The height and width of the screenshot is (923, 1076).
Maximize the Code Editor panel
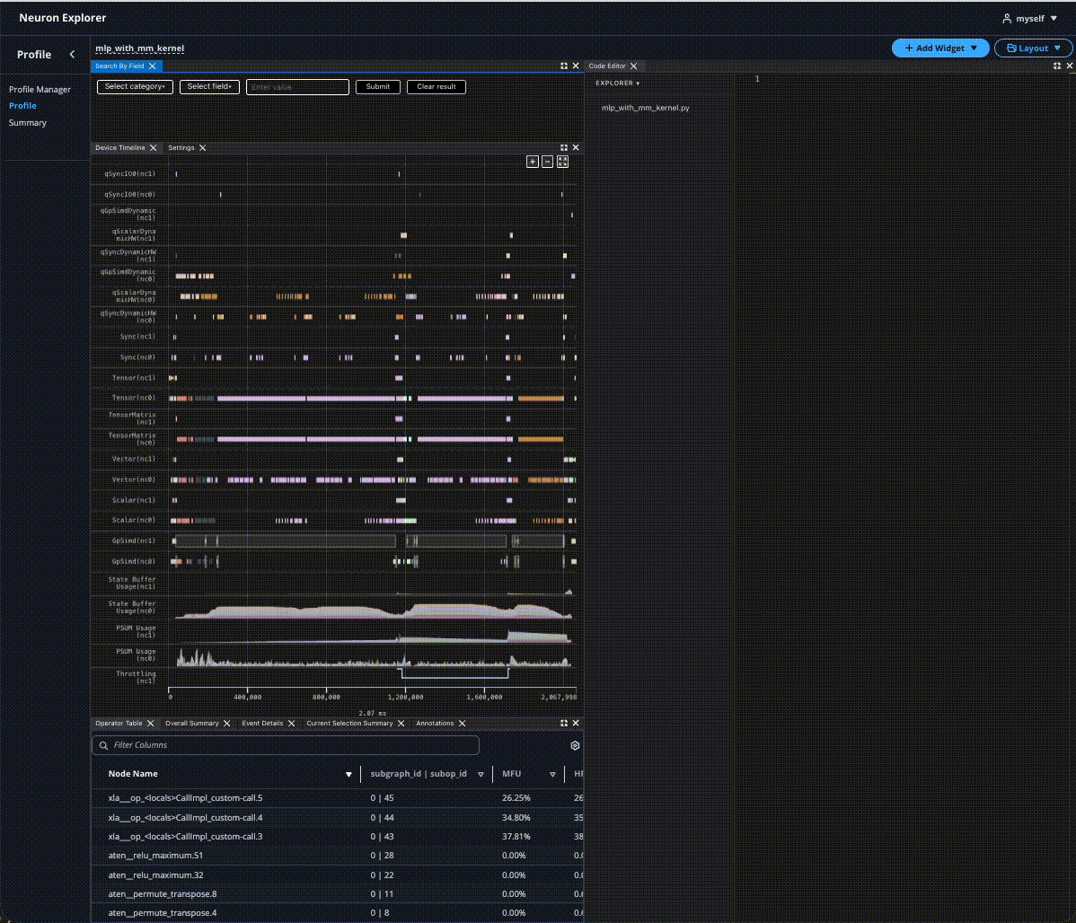[x=1057, y=66]
